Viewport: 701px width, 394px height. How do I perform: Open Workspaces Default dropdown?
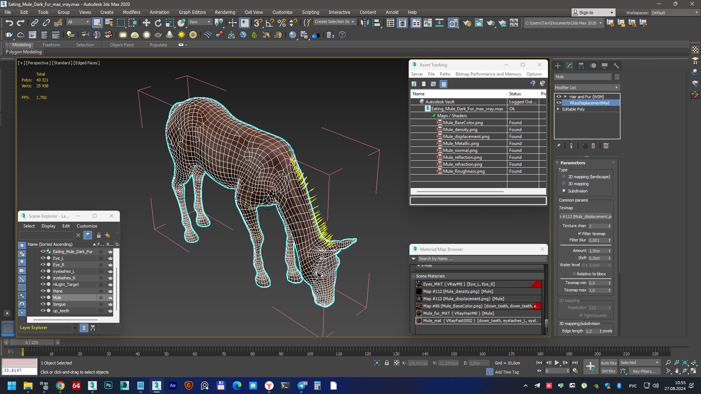point(675,12)
